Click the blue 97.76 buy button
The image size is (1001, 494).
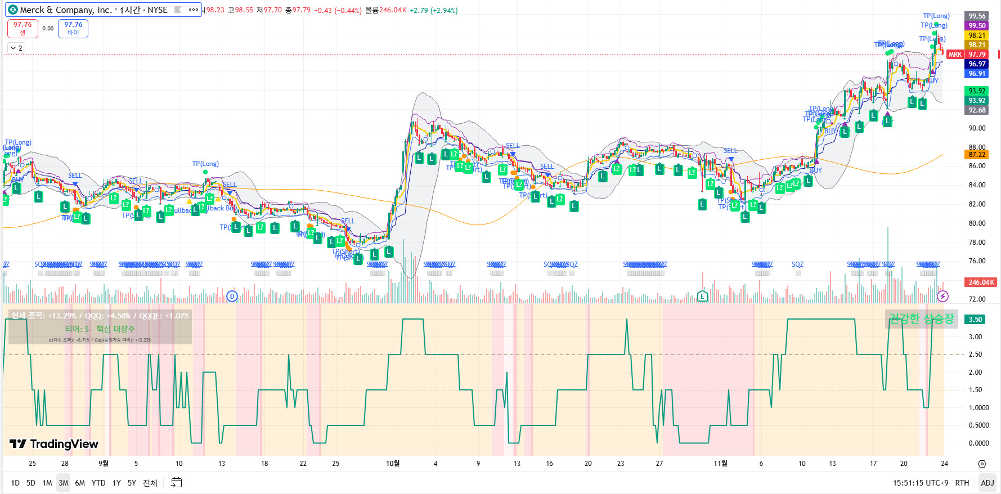73,28
